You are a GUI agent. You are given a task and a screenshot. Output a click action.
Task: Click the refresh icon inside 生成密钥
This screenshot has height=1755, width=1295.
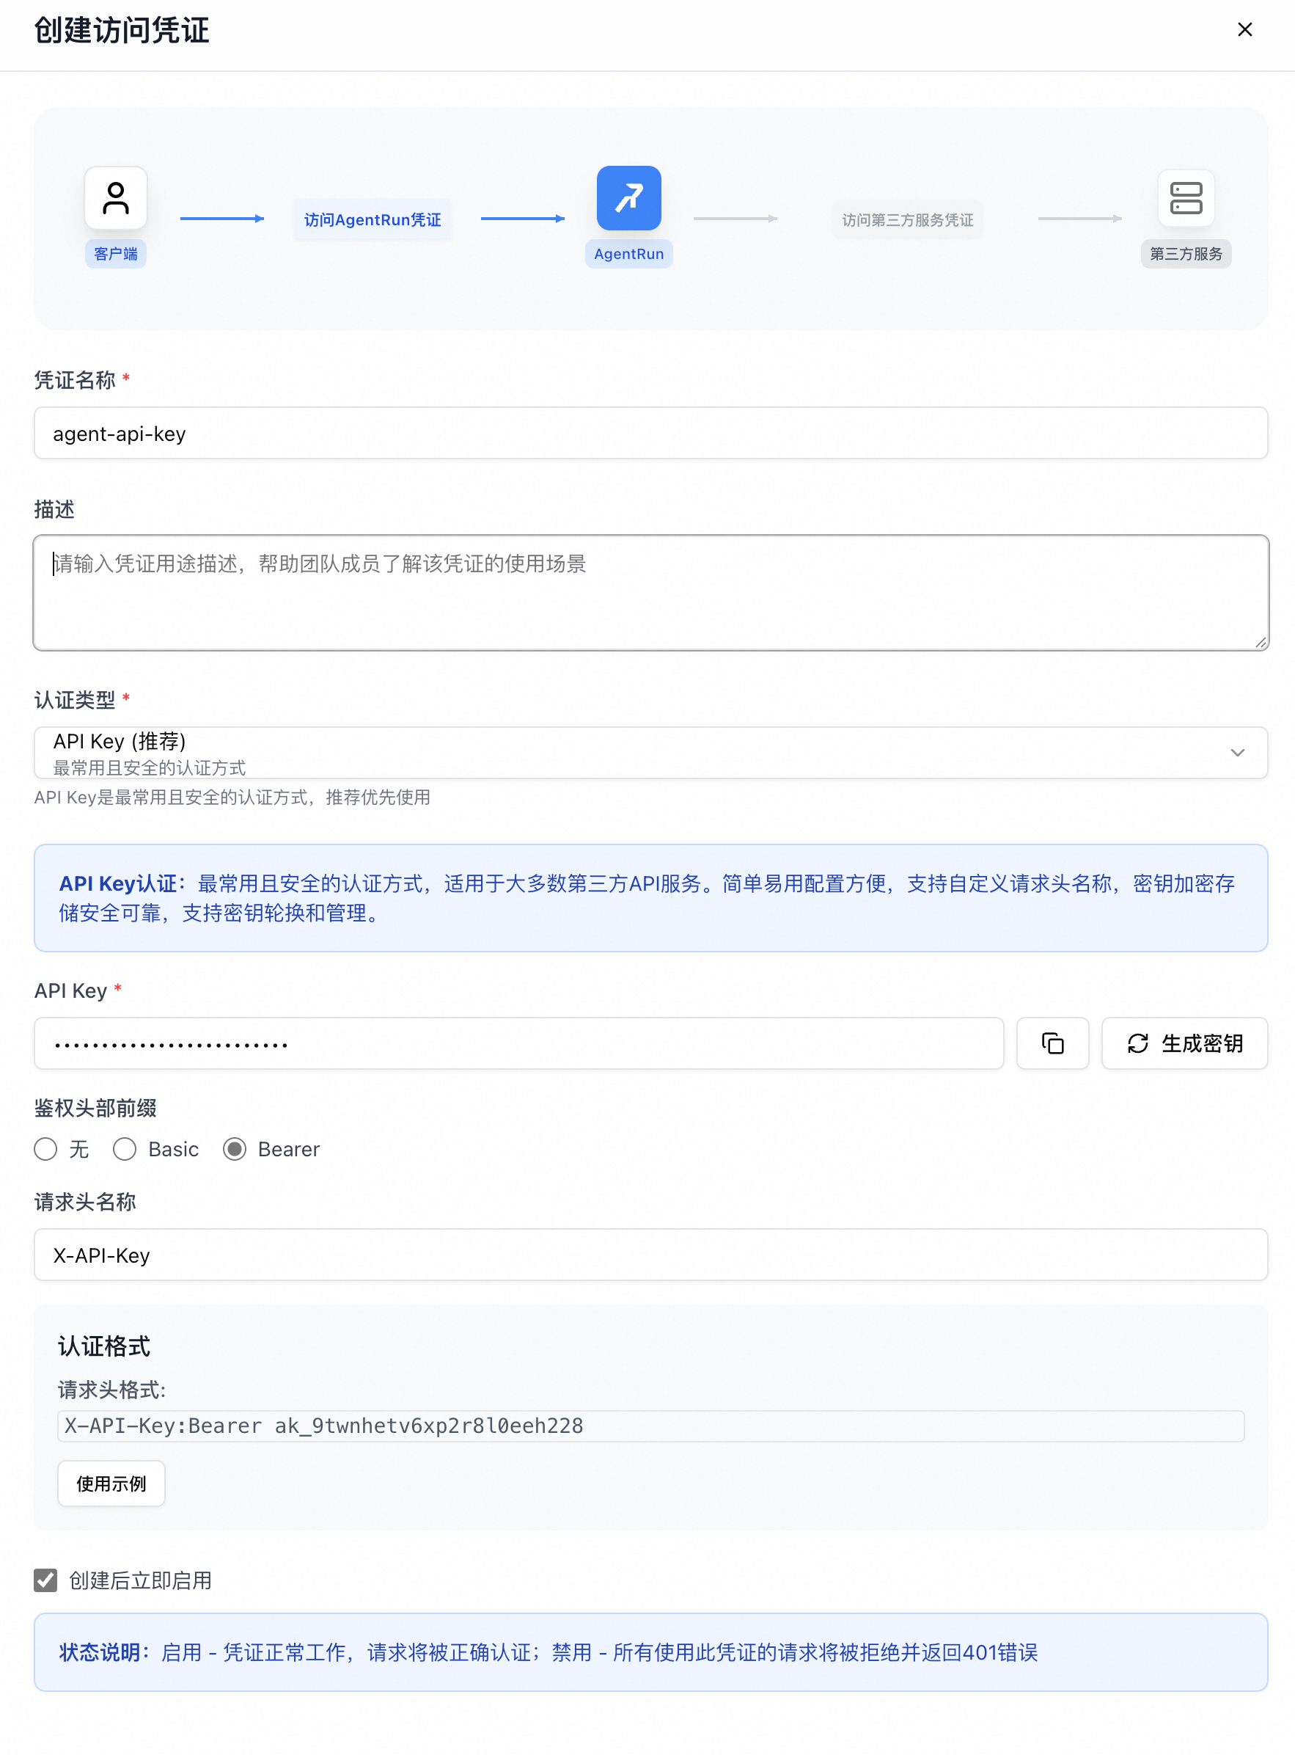[x=1139, y=1043]
